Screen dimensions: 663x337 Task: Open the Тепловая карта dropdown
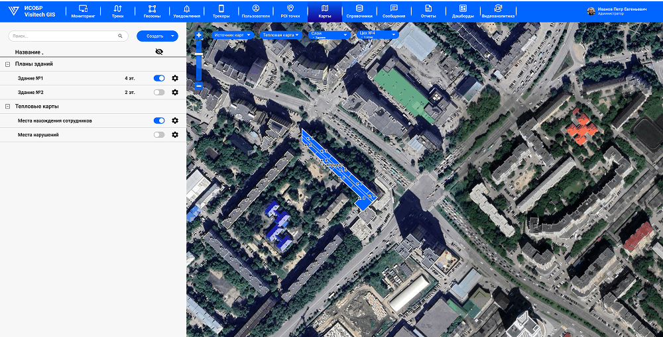281,35
